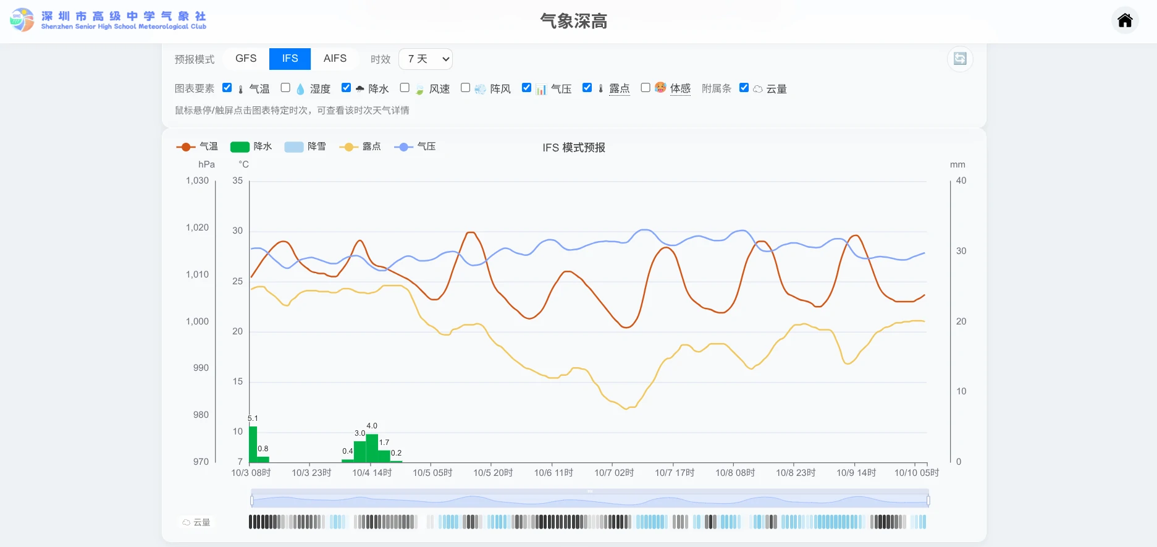
Task: Switch to the GFS forecast model tab
Action: (246, 59)
